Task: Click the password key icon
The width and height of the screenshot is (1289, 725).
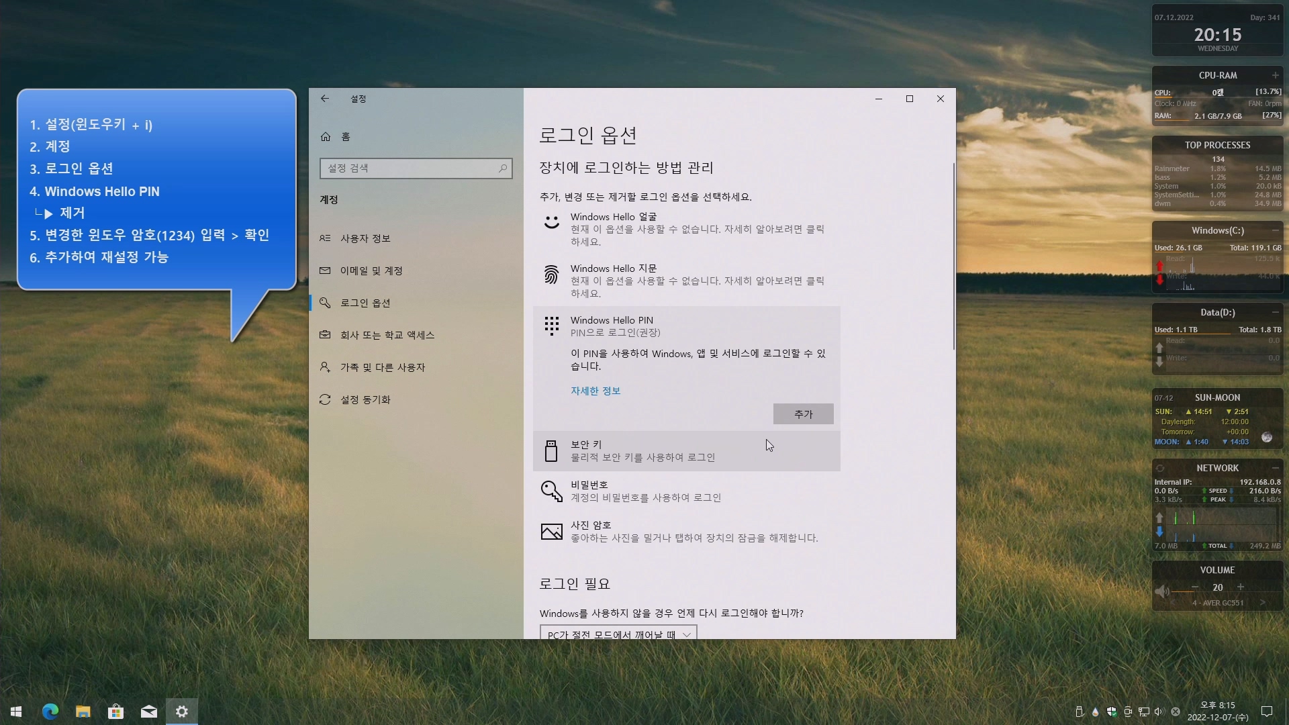Action: (x=551, y=491)
